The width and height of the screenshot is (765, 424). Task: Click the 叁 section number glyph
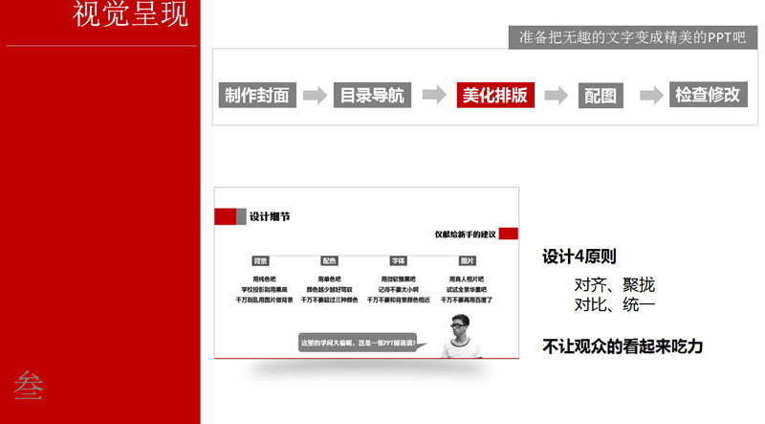pos(29,383)
